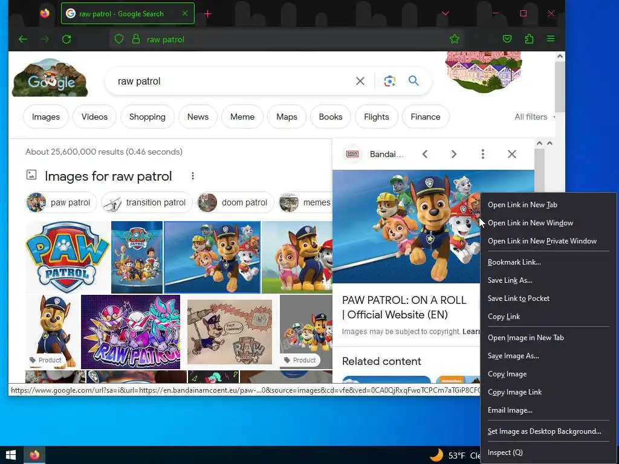Image resolution: width=619 pixels, height=464 pixels.
Task: Open more options beside Images for raw patrol
Action: (x=193, y=176)
